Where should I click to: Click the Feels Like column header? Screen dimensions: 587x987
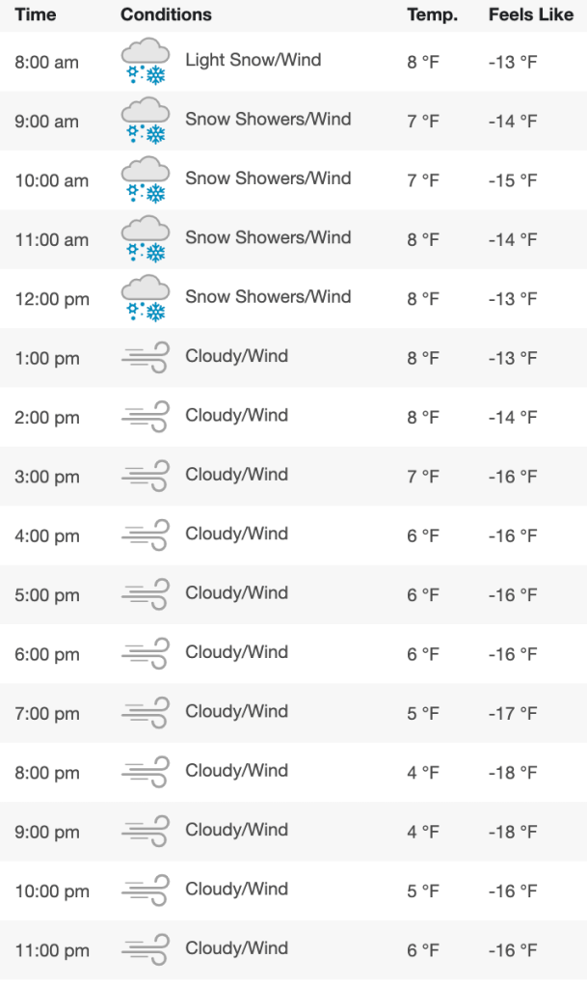click(x=530, y=14)
